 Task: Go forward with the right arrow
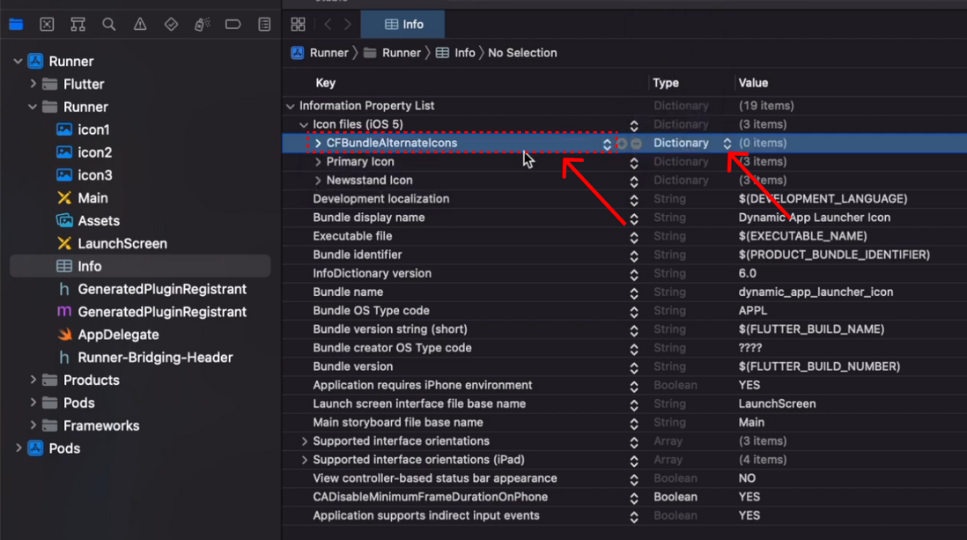coord(348,24)
